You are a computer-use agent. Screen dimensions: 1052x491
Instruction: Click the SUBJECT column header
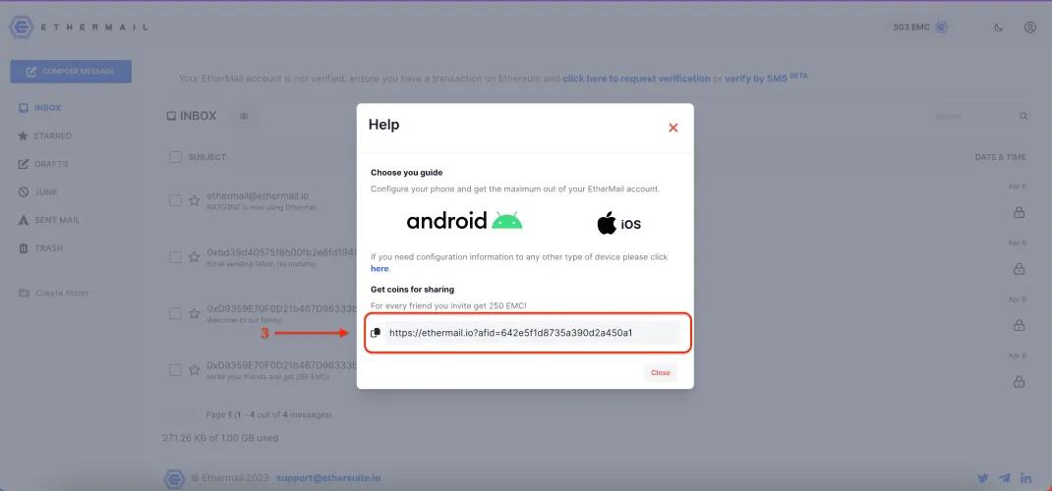206,157
